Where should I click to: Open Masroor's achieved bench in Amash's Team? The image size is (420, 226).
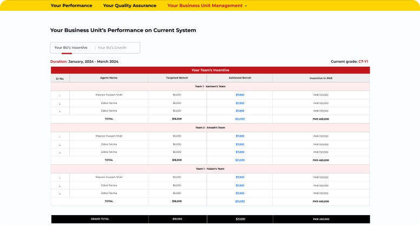(x=240, y=136)
